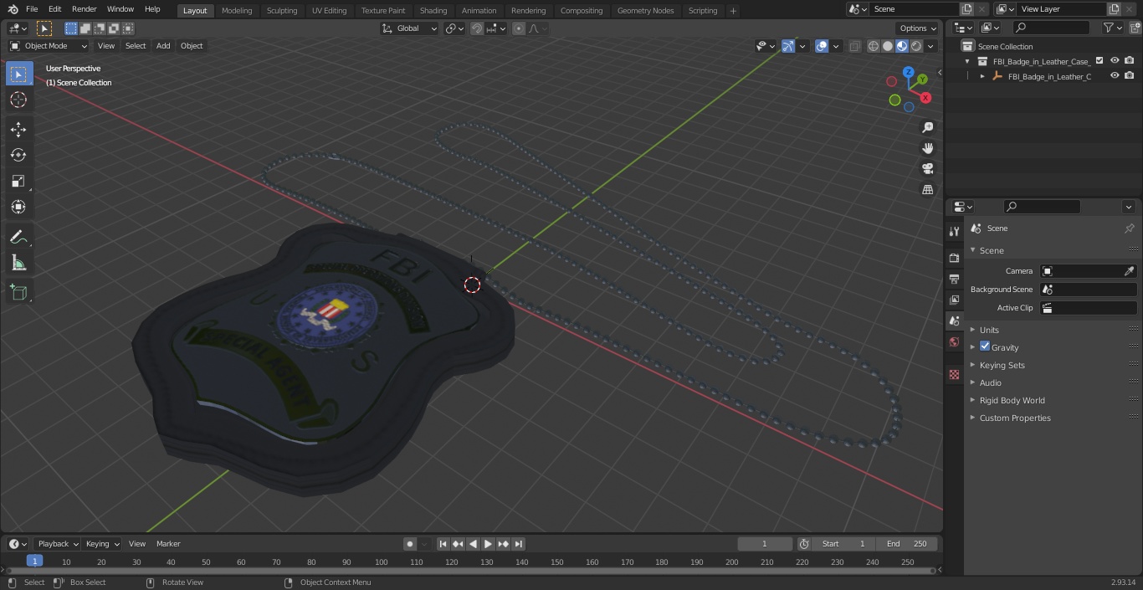This screenshot has height=590, width=1143.
Task: Click the Blender logo menu icon
Action: pos(13,9)
